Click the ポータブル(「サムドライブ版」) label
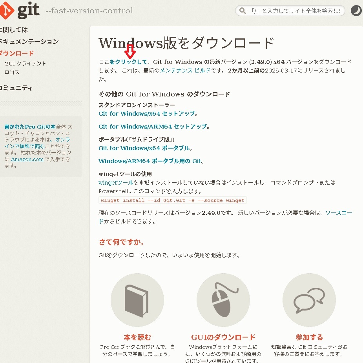Image resolution: width=363 pixels, height=363 pixels. [x=137, y=140]
